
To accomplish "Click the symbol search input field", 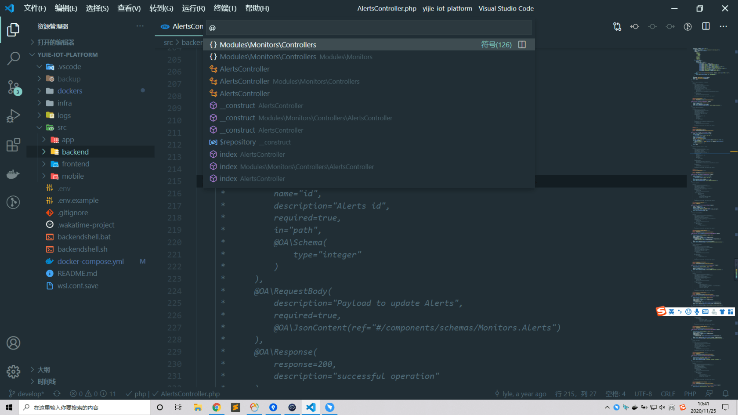I will pos(369,28).
